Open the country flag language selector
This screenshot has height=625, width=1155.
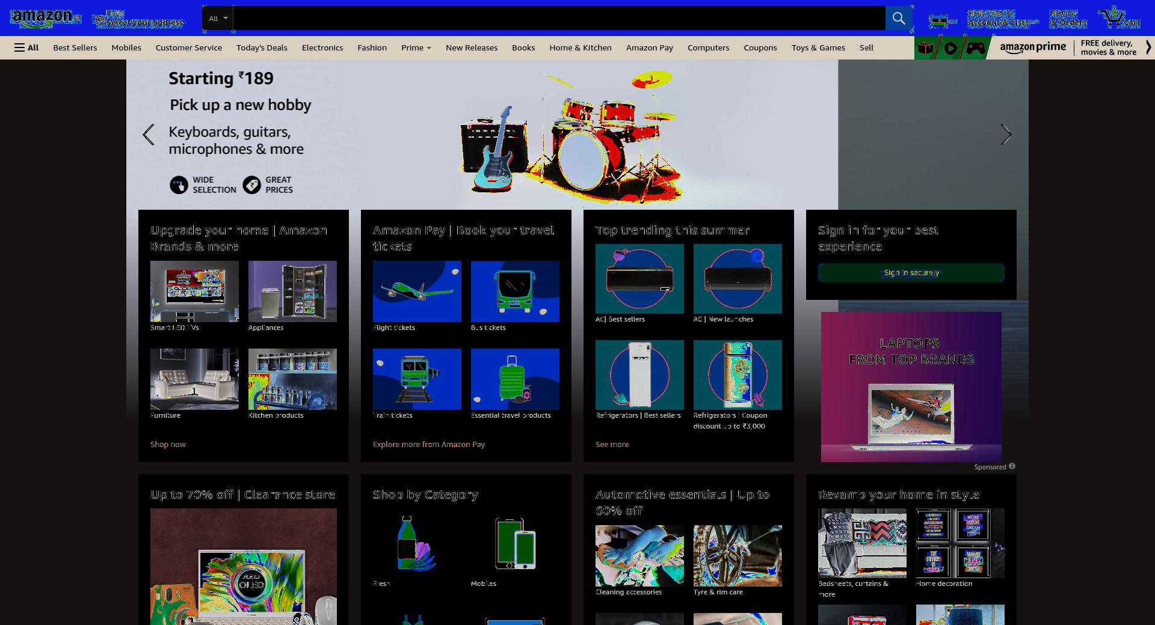click(x=941, y=22)
